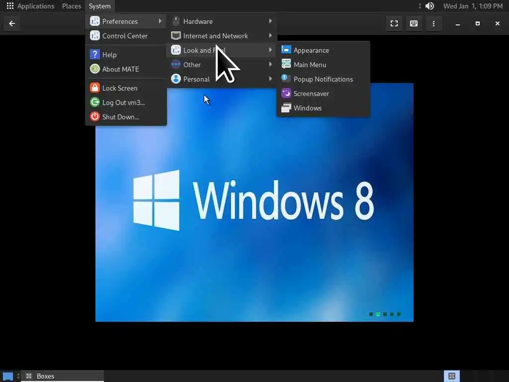Select the Look and Feel entry
The image size is (509, 382).
(x=221, y=50)
